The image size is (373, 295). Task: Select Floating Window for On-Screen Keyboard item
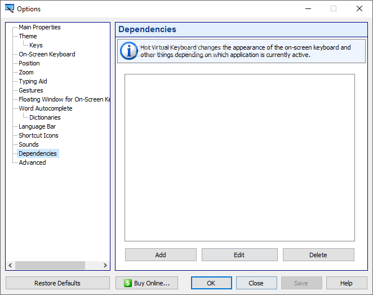click(64, 99)
